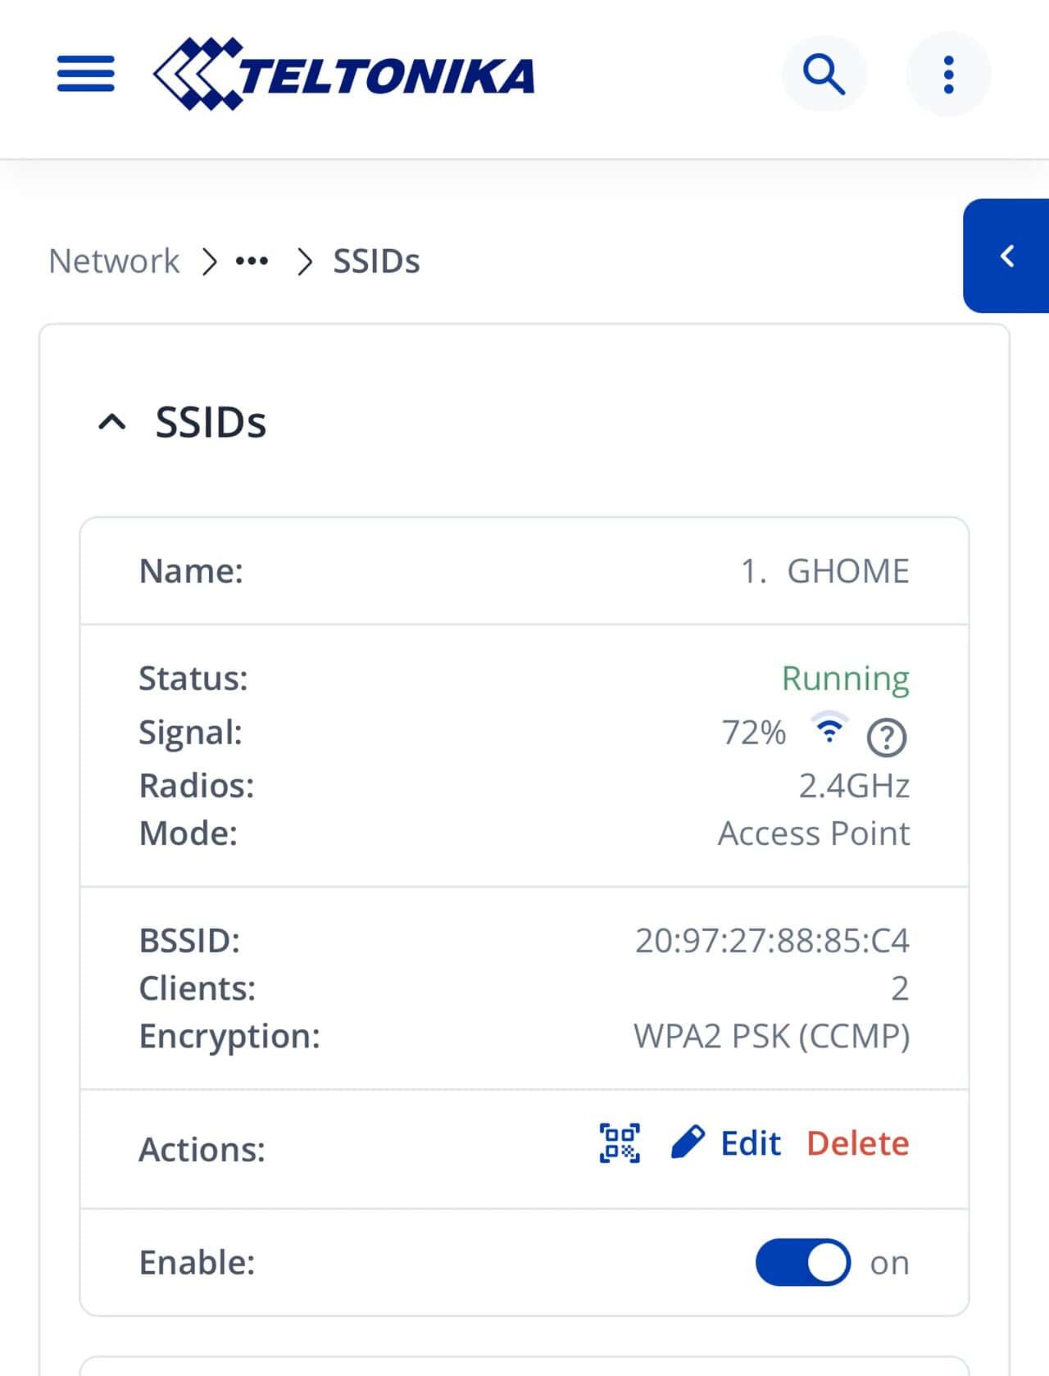Collapse the SSIDs section chevron
Viewport: 1049px width, 1376px height.
[x=112, y=422]
